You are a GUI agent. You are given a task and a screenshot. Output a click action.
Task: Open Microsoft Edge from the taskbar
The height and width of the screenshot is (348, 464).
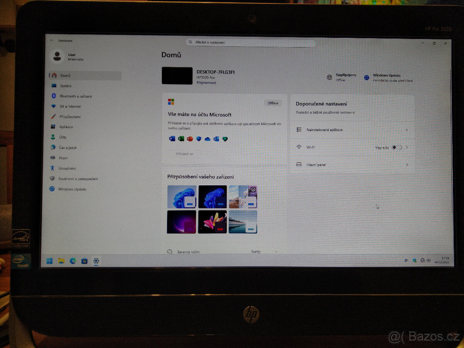(72, 261)
